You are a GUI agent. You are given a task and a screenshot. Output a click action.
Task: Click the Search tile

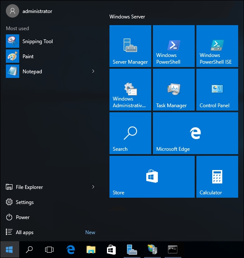point(130,133)
